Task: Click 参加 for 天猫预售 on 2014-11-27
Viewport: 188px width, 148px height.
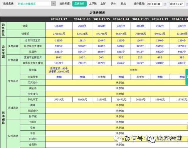Action: point(59,77)
